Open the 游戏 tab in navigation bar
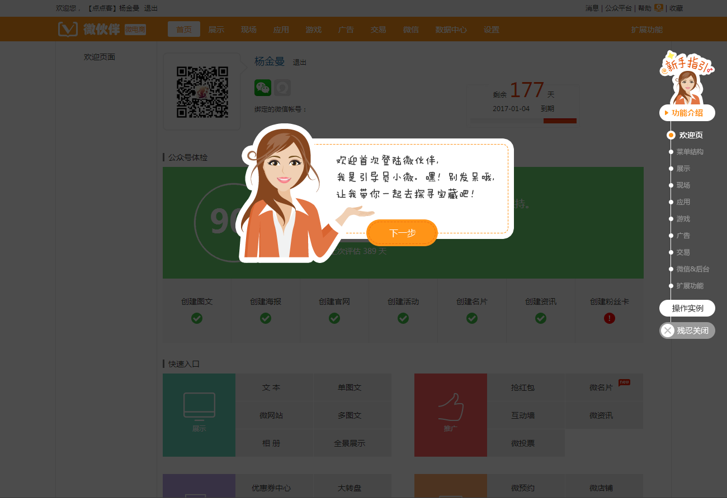The image size is (727, 498). 314,30
